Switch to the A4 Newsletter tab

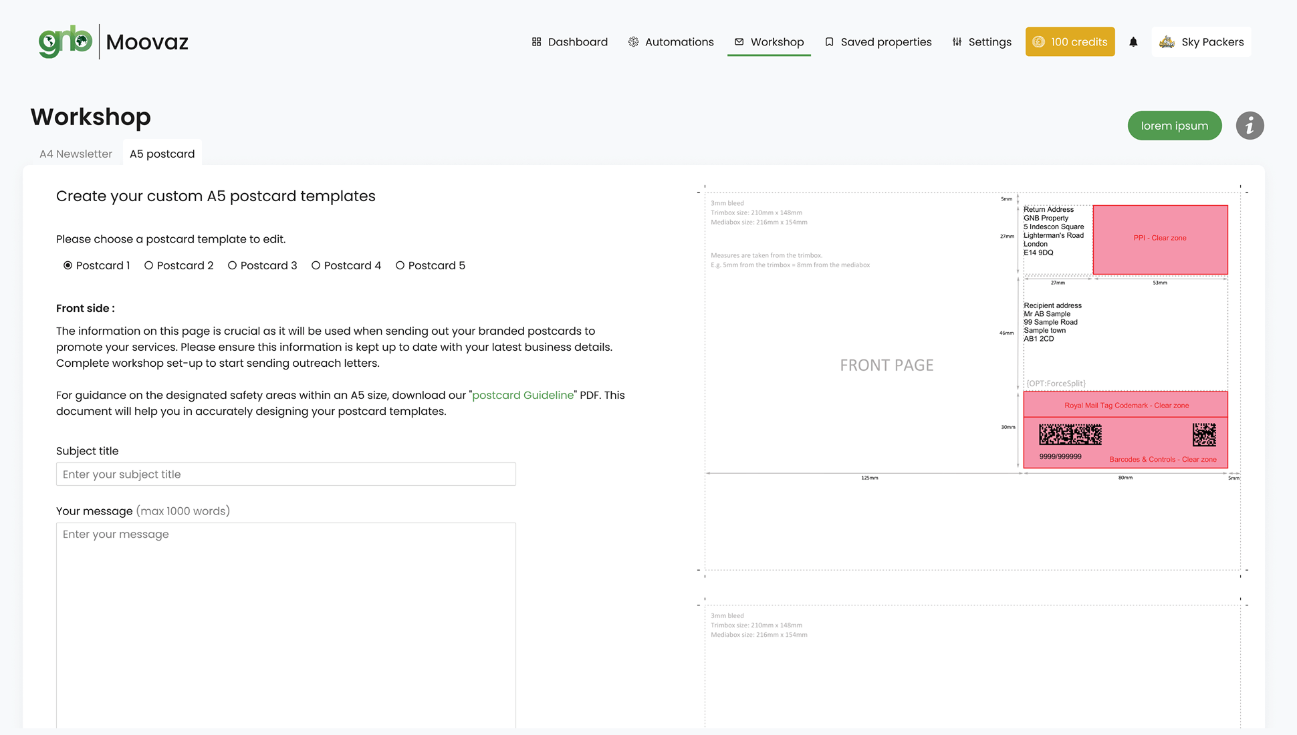[x=76, y=154]
